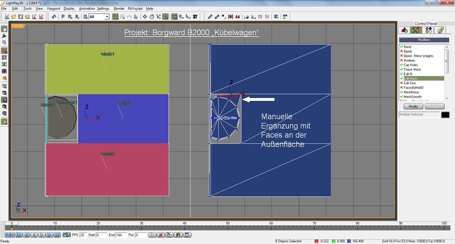Open the File menu

pos(4,9)
